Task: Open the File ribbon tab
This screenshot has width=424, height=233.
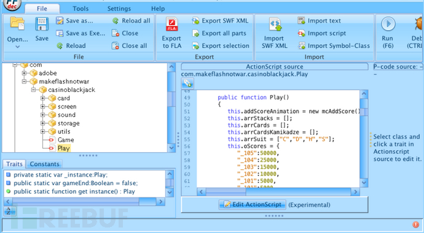Action: pos(42,9)
